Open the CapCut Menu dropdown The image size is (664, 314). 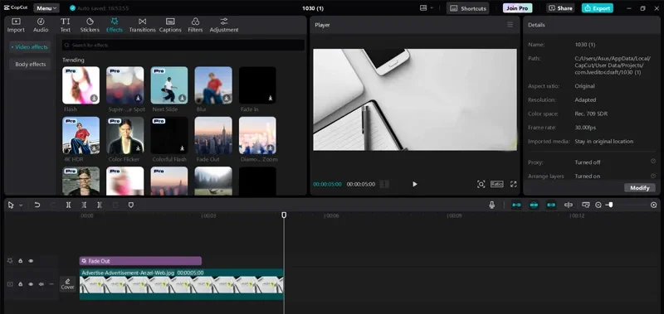point(46,8)
